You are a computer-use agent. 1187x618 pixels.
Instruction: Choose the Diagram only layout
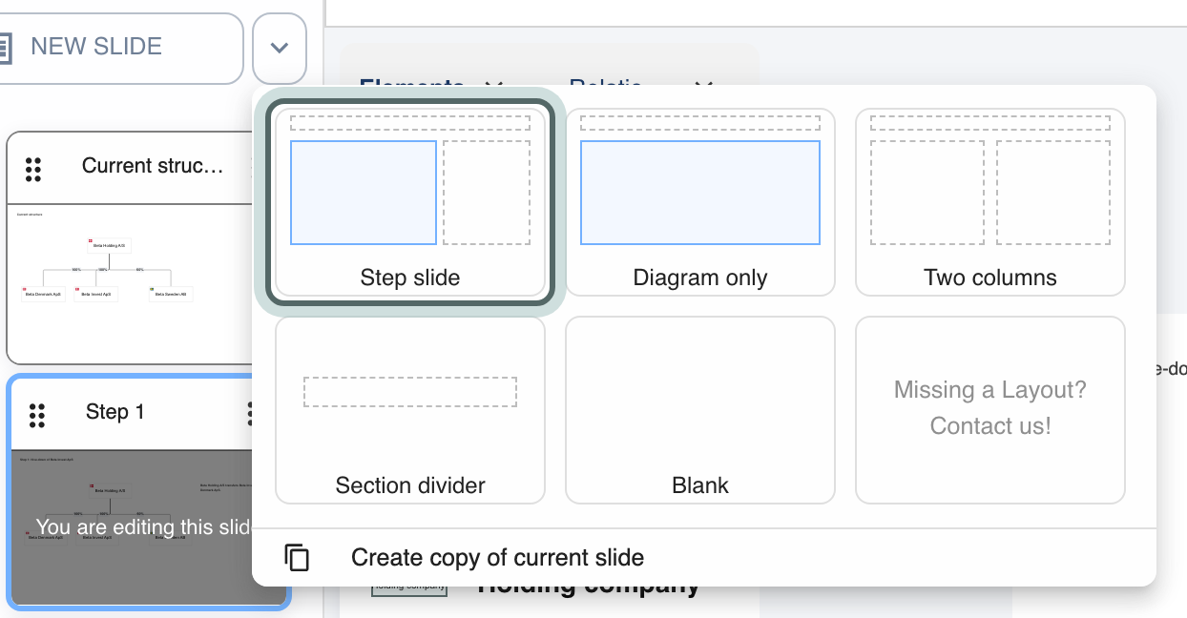700,201
